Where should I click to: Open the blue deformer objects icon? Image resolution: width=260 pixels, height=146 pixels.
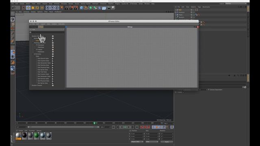100,8
